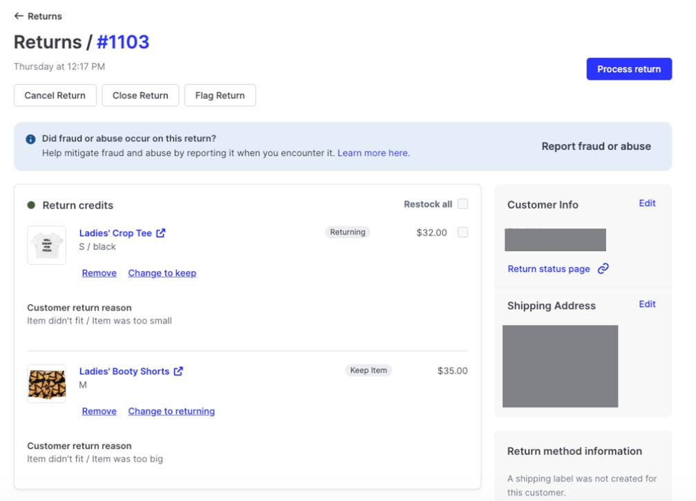This screenshot has width=696, height=501.
Task: Click the green status dot beside Return credits
Action: coord(31,205)
